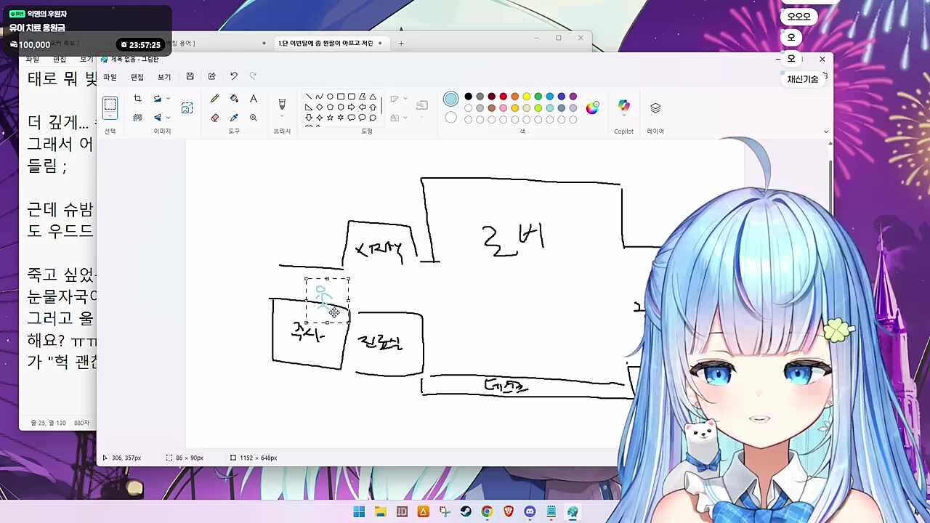Pick the straight line shape

309,97
